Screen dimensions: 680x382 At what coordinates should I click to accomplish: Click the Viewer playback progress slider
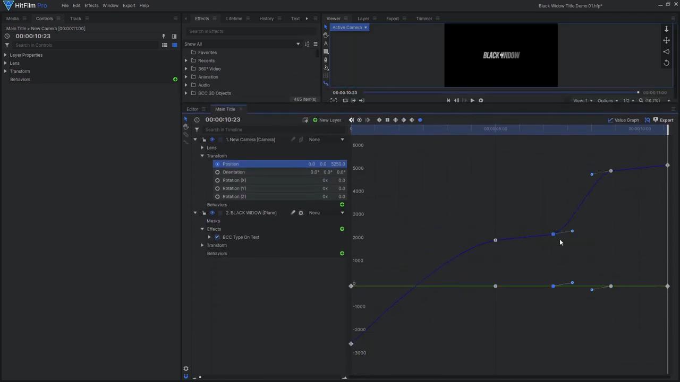click(x=501, y=93)
